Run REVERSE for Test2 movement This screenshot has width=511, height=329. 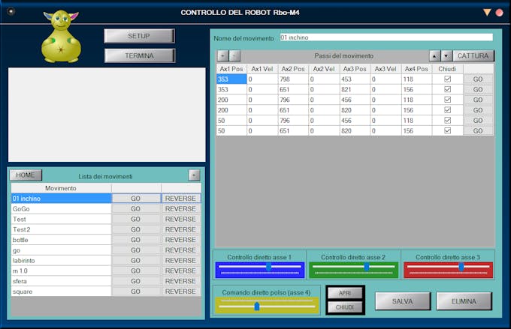pyautogui.click(x=181, y=229)
